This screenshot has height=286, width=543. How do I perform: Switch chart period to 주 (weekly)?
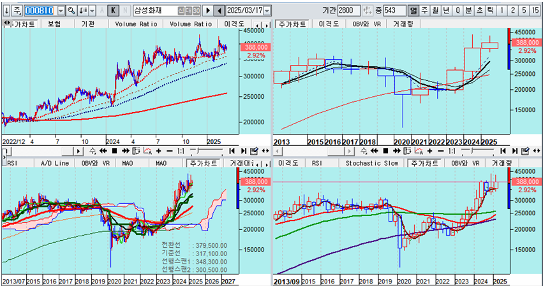pyautogui.click(x=424, y=11)
